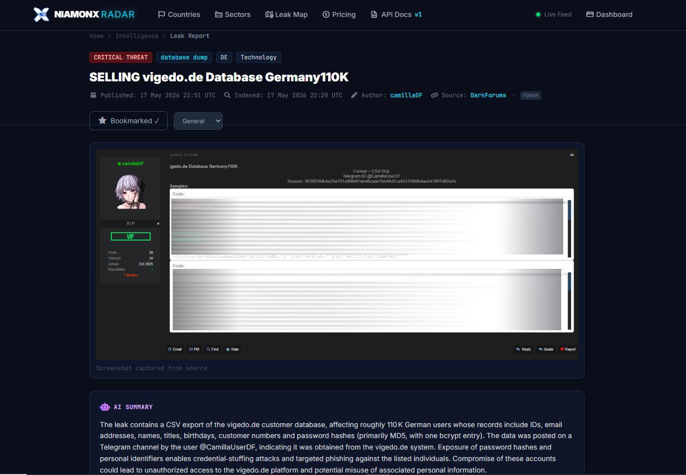Click the magnifier icon beside Indexed
The height and width of the screenshot is (475, 686).
pyautogui.click(x=227, y=95)
